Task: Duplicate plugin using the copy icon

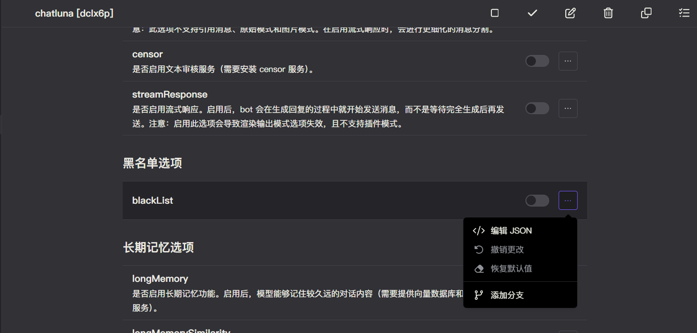Action: [x=646, y=13]
